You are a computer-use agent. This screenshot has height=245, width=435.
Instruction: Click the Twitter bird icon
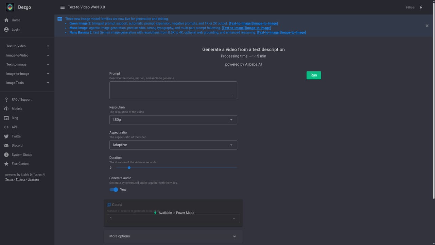point(6,136)
